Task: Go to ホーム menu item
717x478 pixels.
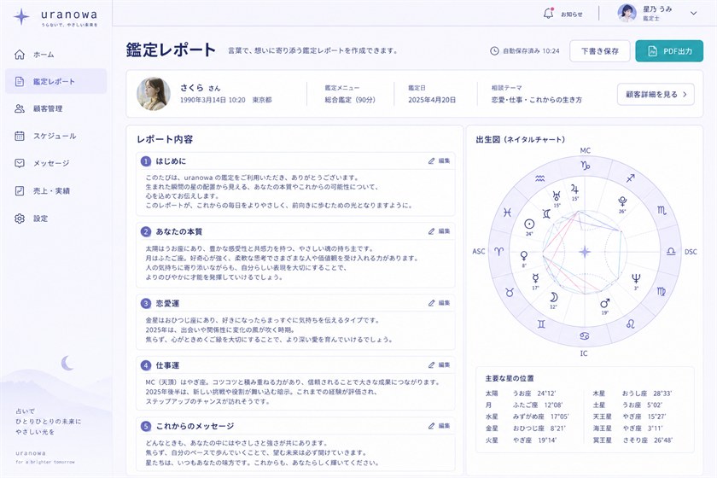Action: pyautogui.click(x=56, y=55)
